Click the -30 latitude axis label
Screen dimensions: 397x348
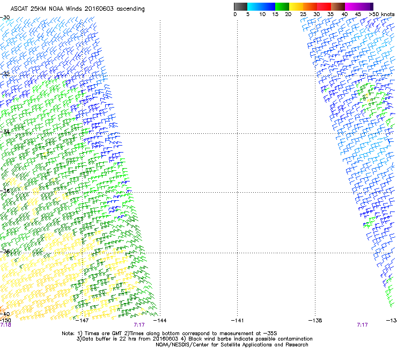[x=5, y=18]
